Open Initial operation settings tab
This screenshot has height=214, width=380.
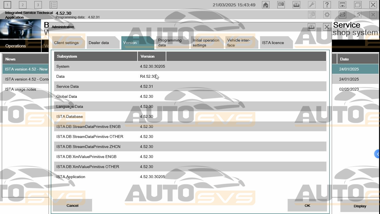click(x=207, y=43)
